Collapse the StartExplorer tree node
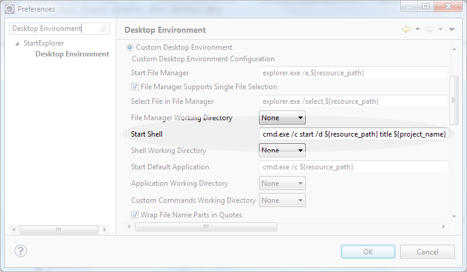 [x=17, y=44]
